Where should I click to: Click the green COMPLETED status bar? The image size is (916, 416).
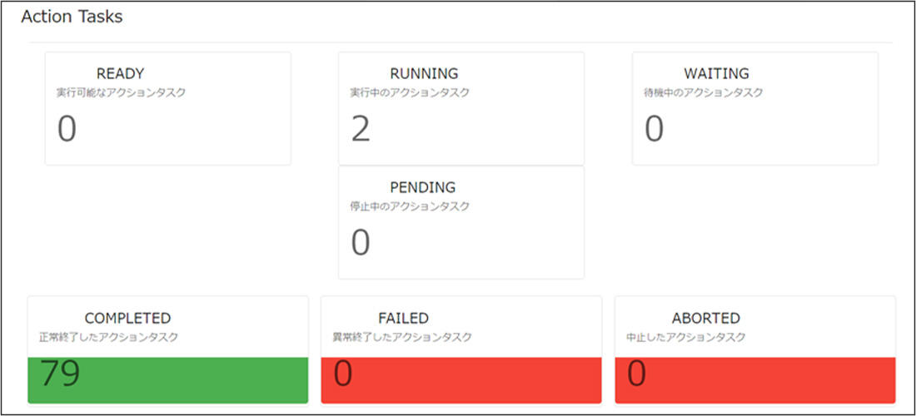click(167, 380)
